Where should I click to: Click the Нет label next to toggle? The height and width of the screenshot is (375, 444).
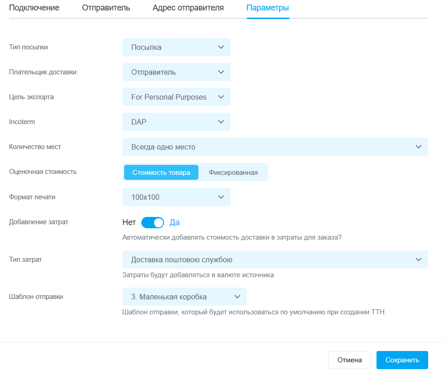(x=129, y=222)
